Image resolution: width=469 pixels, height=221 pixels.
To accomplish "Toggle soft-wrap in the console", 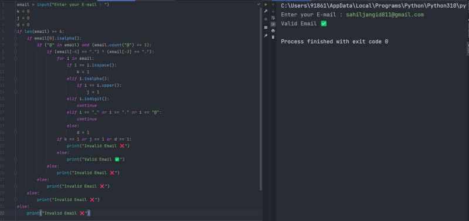I will [273, 18].
